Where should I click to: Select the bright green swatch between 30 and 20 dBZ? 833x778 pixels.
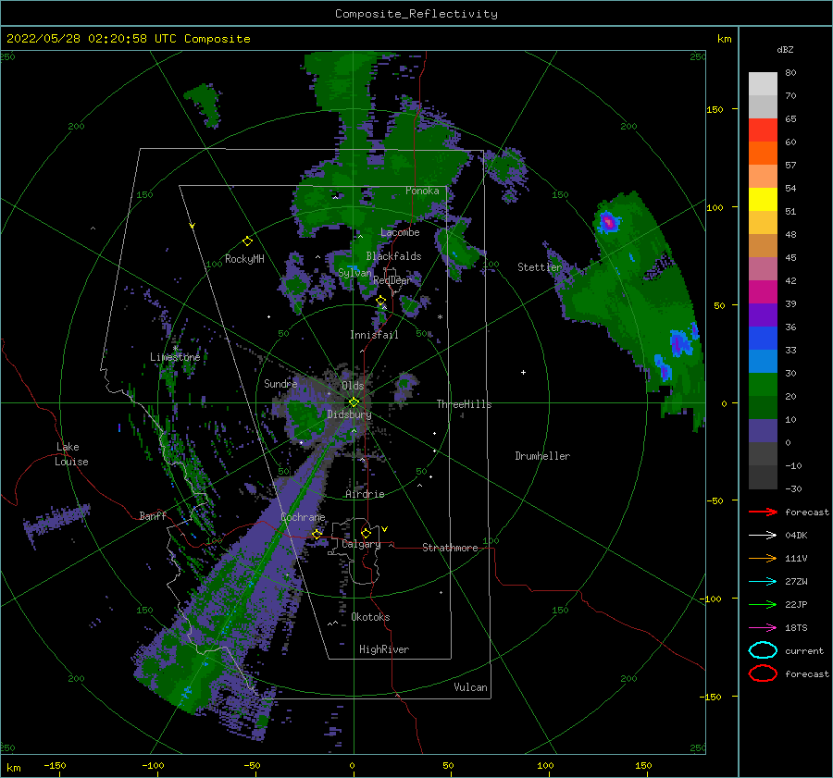[763, 384]
